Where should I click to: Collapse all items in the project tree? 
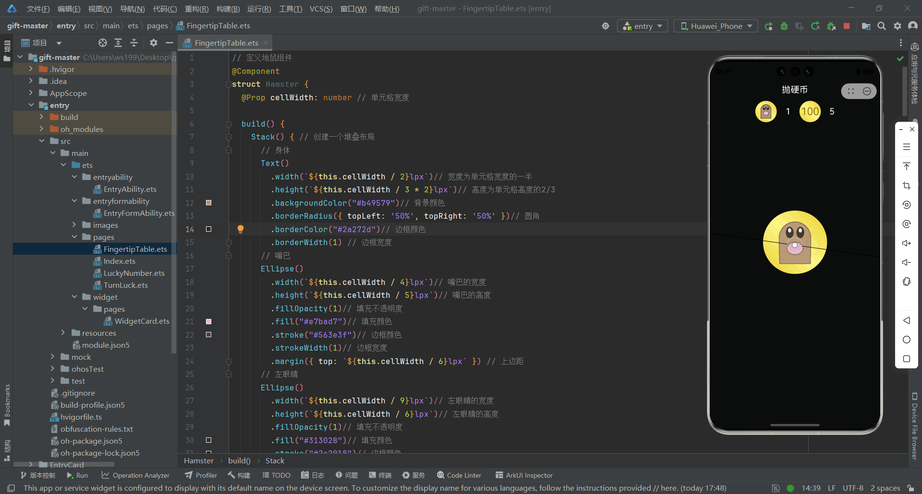134,43
